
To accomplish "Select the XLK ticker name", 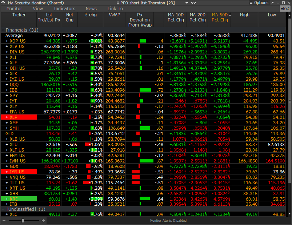I will coord(13,74).
